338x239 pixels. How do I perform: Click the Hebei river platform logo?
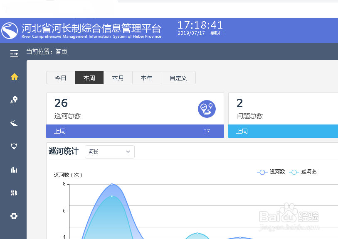click(x=10, y=31)
